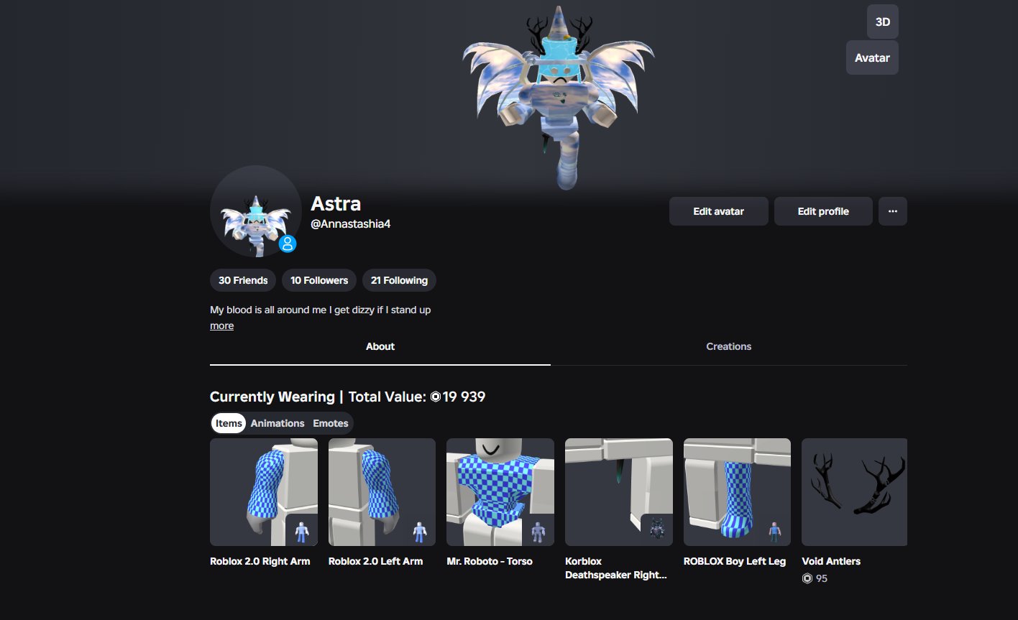Switch to the Creations tab
This screenshot has height=620, width=1018.
(728, 346)
